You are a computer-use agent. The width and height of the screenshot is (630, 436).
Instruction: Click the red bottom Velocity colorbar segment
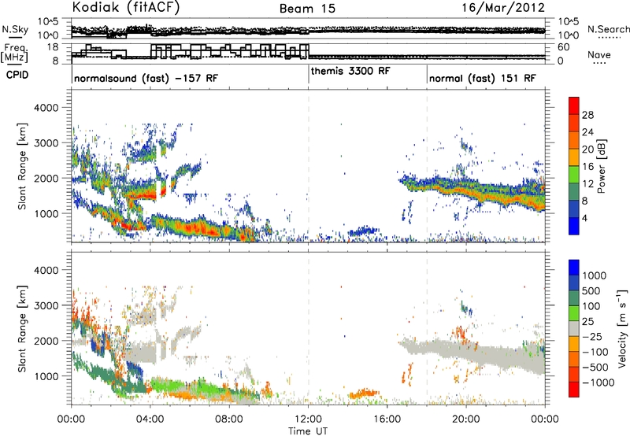point(574,390)
